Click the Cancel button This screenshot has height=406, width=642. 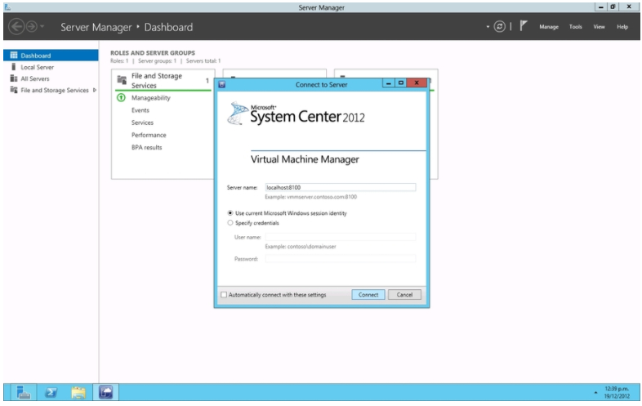click(x=404, y=295)
